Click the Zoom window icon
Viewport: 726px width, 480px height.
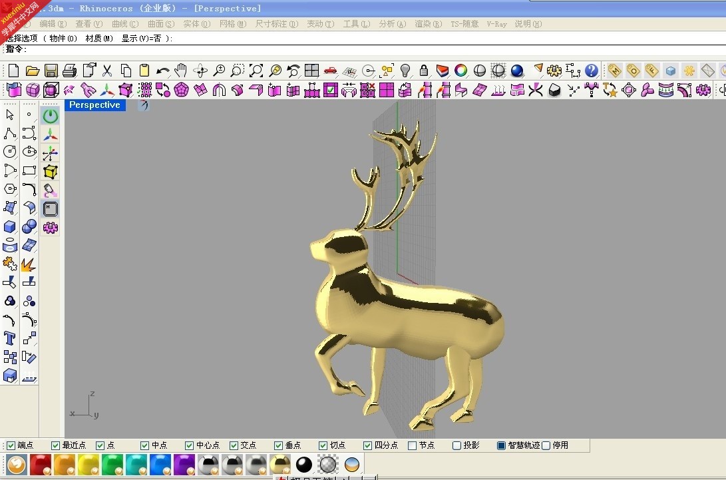point(237,71)
